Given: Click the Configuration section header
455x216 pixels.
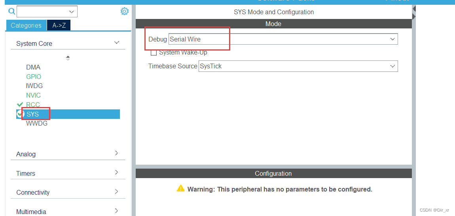Looking at the screenshot, I should pos(274,173).
